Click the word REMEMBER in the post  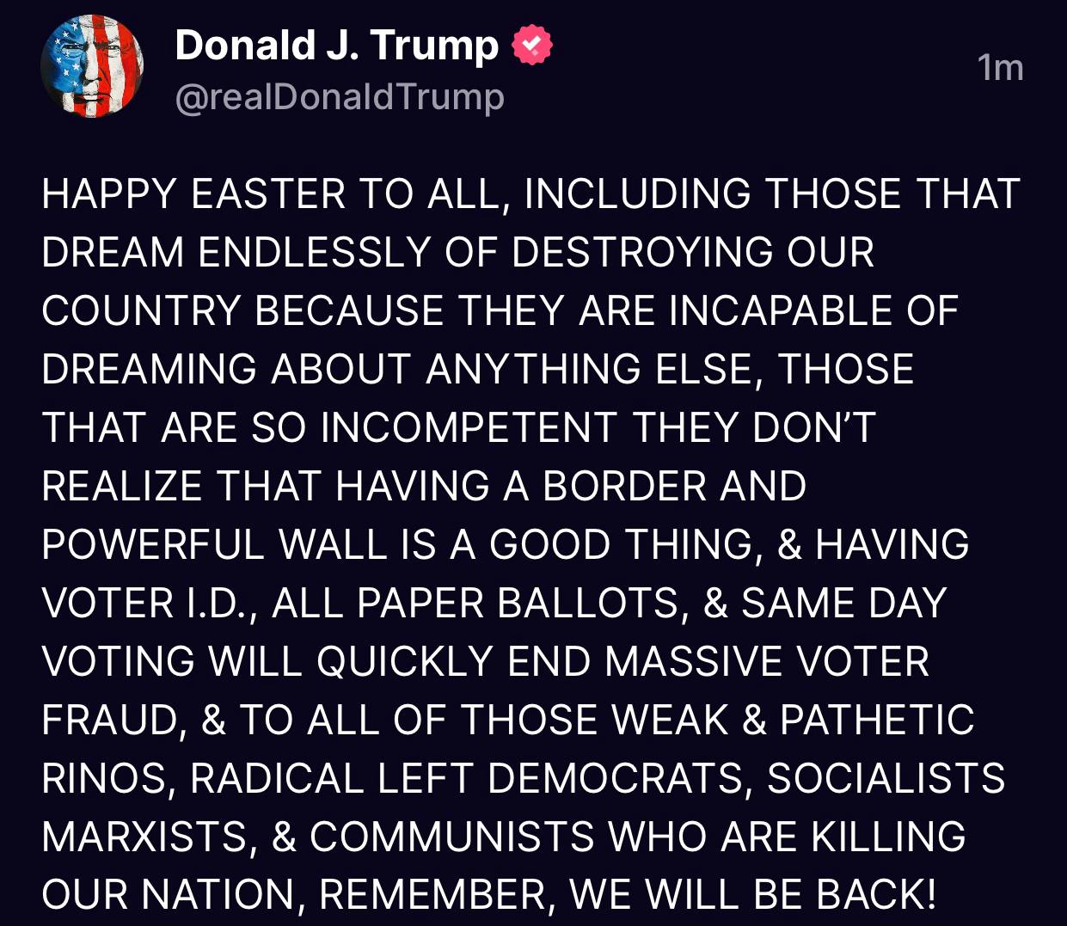point(432,895)
